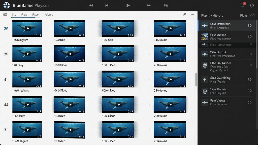Play the video labeled 146 Diuy
Screen dimensions: 258x145
(27, 54)
